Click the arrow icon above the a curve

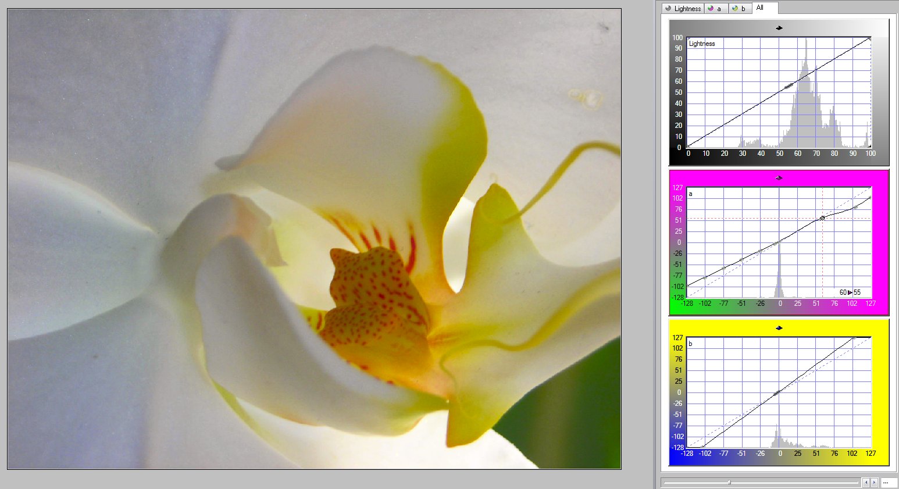coord(779,178)
